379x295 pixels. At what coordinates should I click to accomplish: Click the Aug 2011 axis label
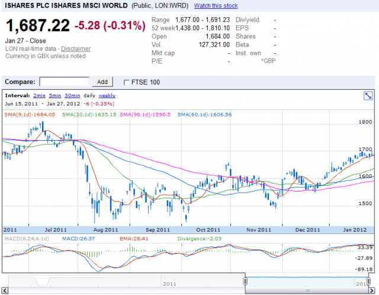tap(105, 230)
